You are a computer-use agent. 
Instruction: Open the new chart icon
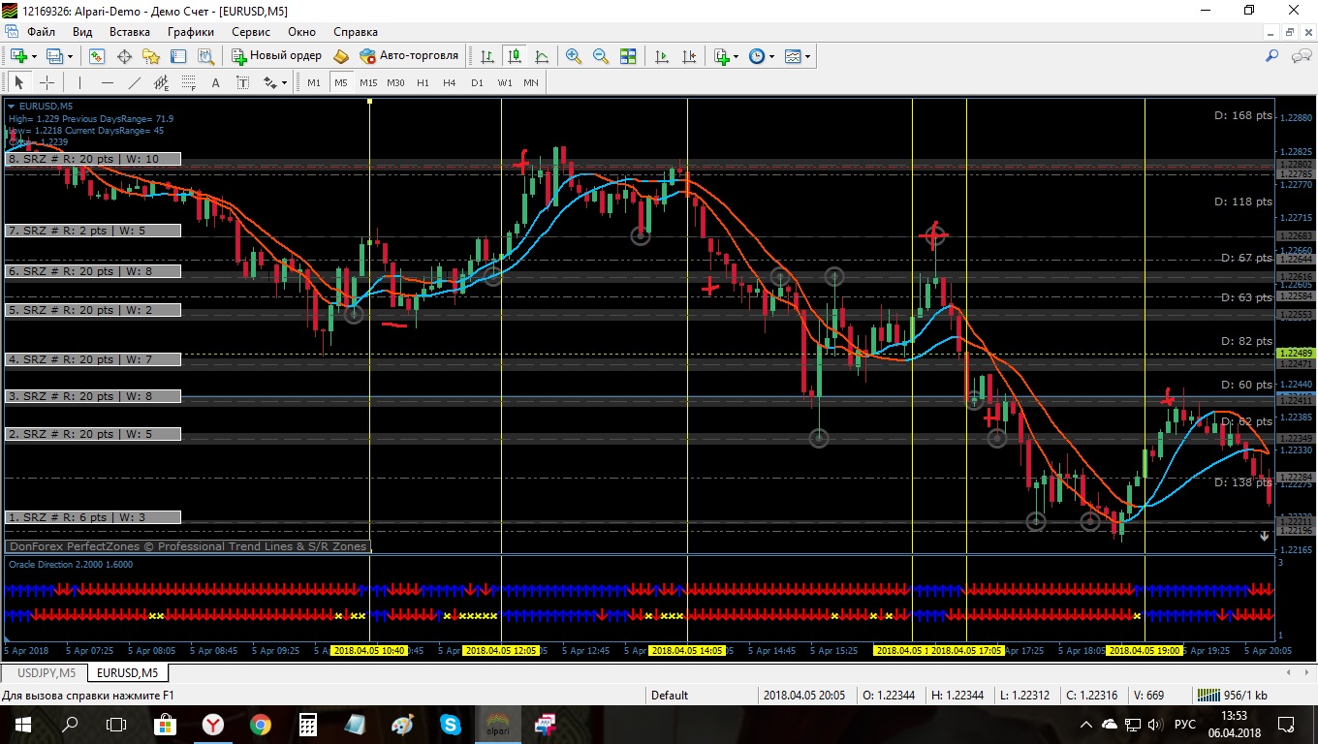18,56
